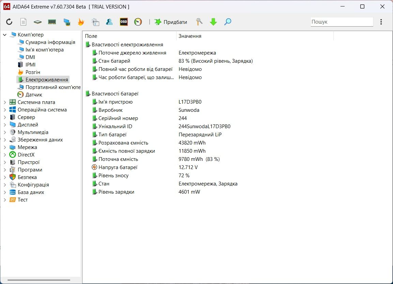Launch the stability test flame icon

click(81, 22)
